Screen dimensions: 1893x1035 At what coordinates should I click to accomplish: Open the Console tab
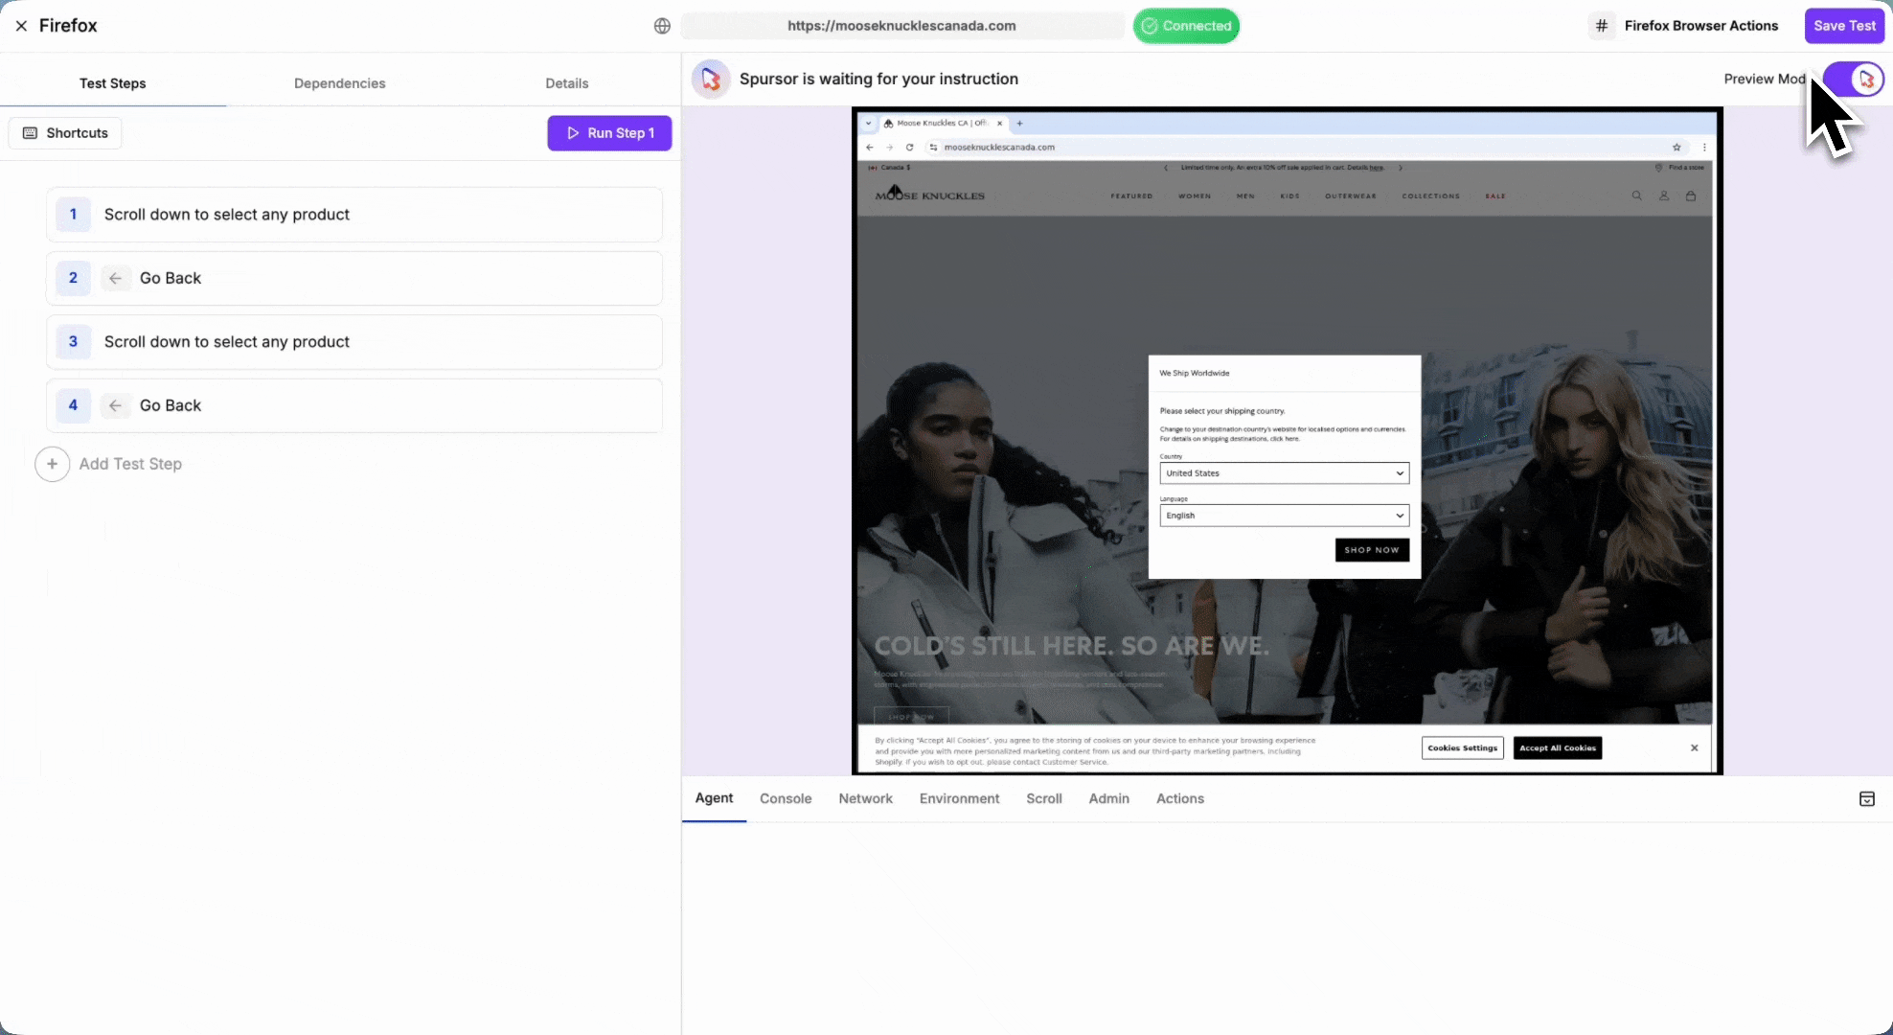point(786,798)
